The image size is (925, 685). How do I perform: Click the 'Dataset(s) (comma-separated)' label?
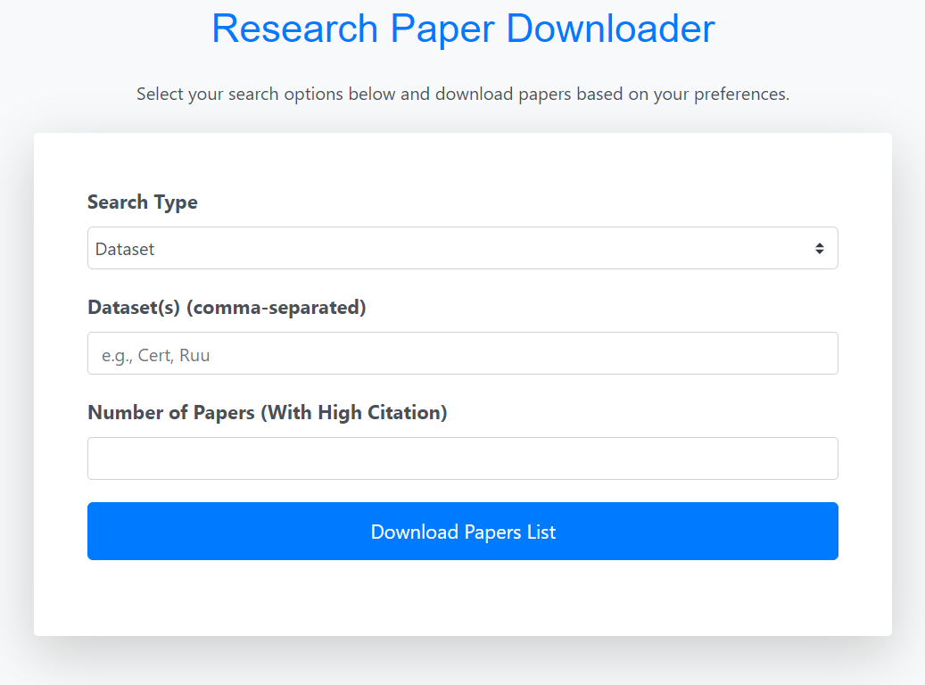(227, 308)
